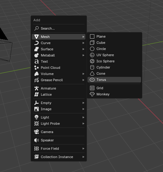The width and height of the screenshot is (163, 172).
Task: Expand the Light submenu arrow
Action: click(x=84, y=117)
